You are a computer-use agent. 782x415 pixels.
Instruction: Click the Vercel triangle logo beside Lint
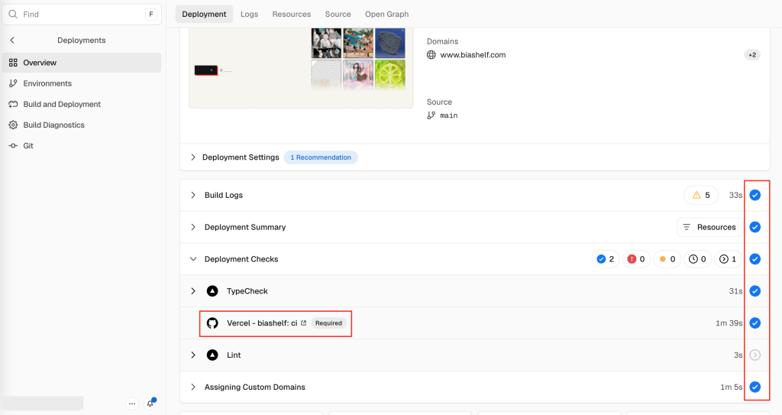click(212, 355)
